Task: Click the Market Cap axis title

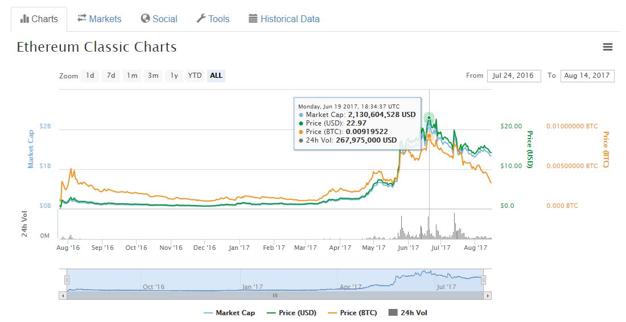Action: (30, 149)
